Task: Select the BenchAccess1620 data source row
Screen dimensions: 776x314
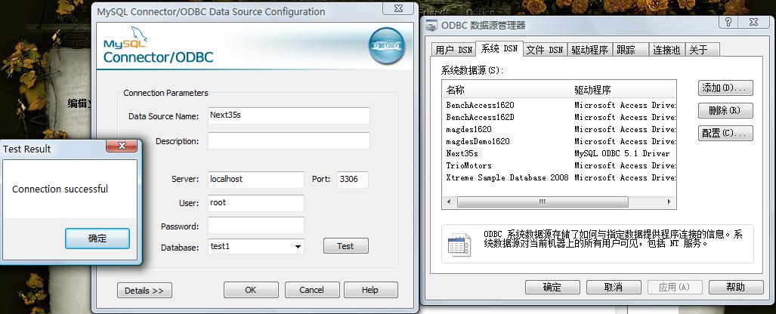Action: 560,105
